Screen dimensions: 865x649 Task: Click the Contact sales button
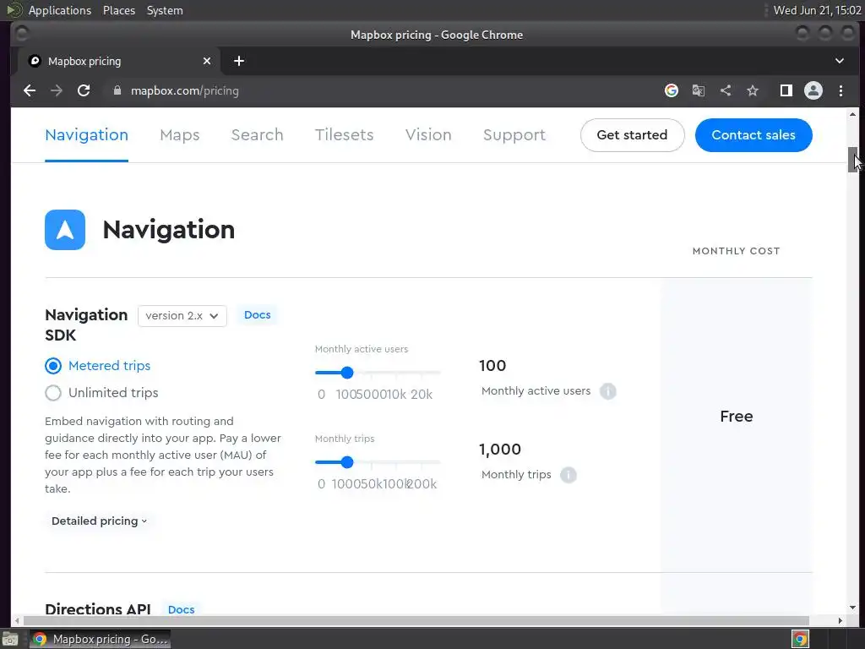coord(753,135)
